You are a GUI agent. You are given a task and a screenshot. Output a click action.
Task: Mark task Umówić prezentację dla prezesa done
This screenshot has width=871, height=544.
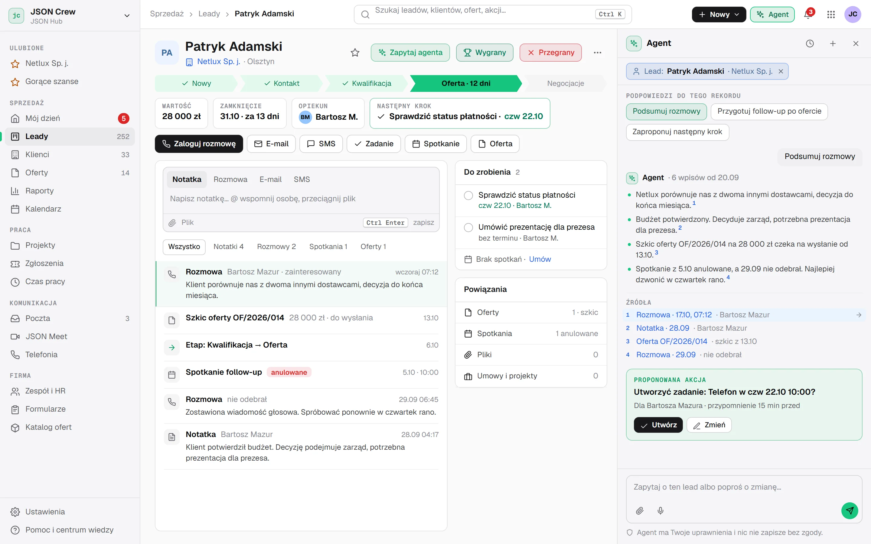[x=468, y=228]
